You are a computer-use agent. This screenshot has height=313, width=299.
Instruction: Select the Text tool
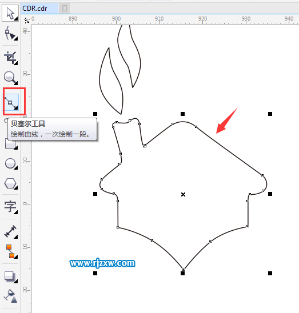[x=10, y=207]
